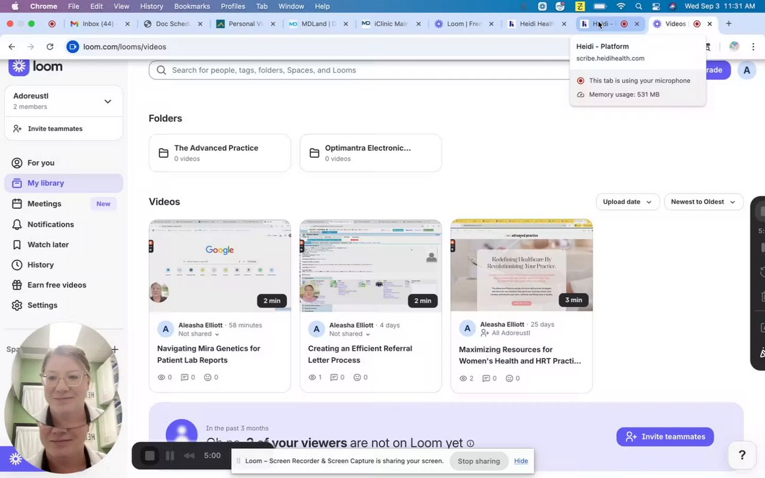Click reactions smiley on Referral Letter video

[357, 378]
